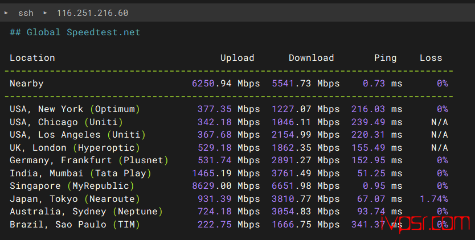Click the '## Global Speedtest.net' heading
475x240 pixels.
coord(75,32)
